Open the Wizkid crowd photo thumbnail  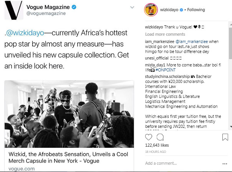tap(69, 109)
